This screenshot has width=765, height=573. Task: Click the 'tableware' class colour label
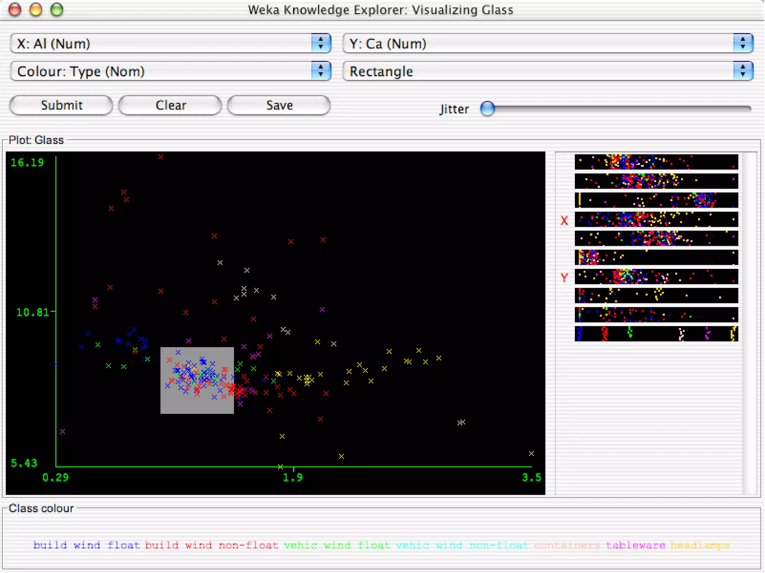point(635,545)
